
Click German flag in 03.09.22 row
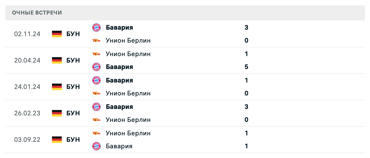pyautogui.click(x=57, y=140)
